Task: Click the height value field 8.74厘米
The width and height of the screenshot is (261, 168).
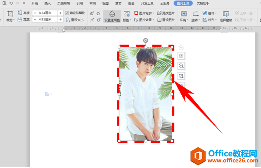Action: click(48, 13)
